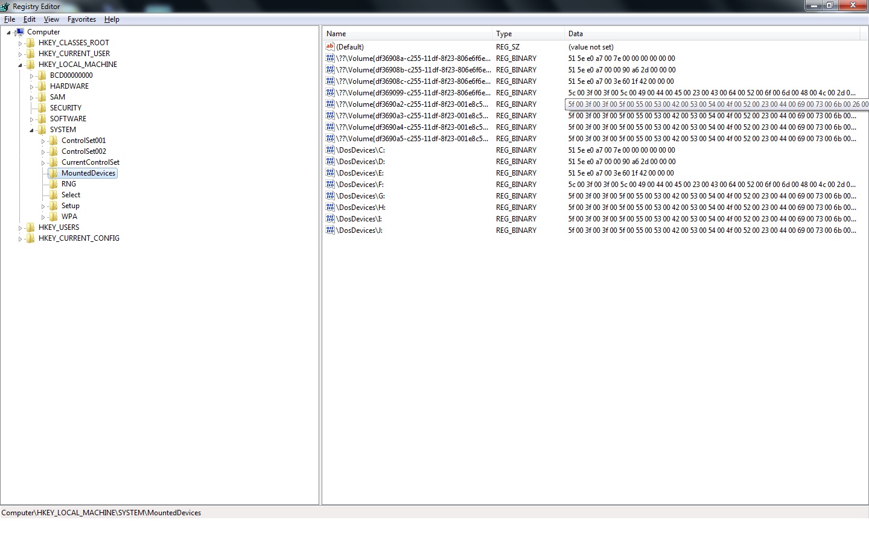Image resolution: width=869 pixels, height=543 pixels.
Task: Click the RNG folder icon
Action: click(54, 184)
